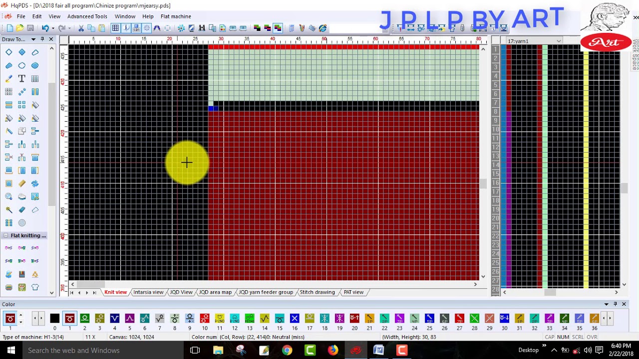The height and width of the screenshot is (359, 639).
Task: Select the hollow diamond shape tool
Action: (x=8, y=52)
